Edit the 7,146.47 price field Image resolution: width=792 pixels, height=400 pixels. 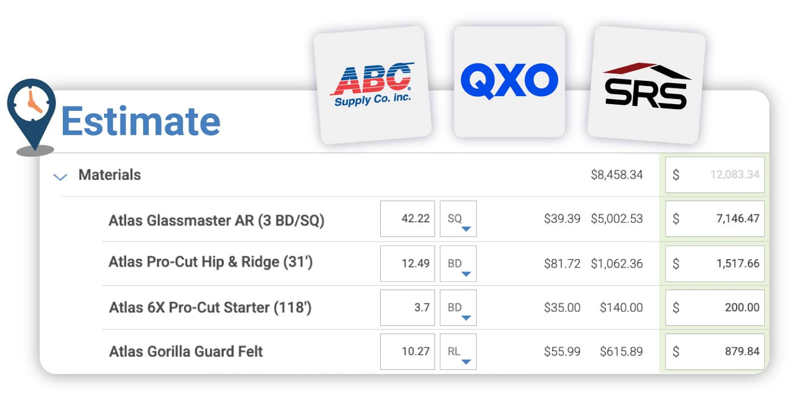[x=714, y=219]
